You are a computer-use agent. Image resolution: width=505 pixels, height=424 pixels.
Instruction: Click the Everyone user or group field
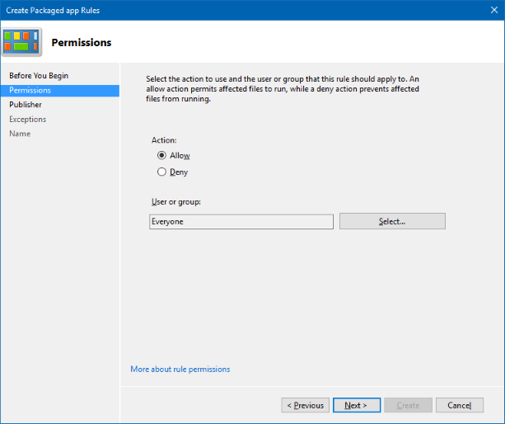point(241,221)
